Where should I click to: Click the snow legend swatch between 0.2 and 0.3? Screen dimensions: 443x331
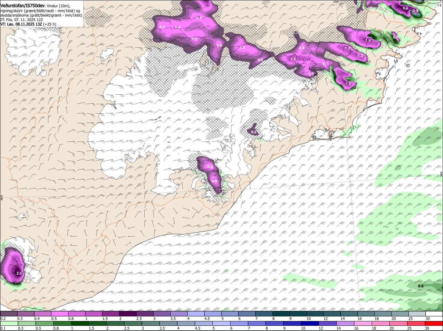point(9,314)
